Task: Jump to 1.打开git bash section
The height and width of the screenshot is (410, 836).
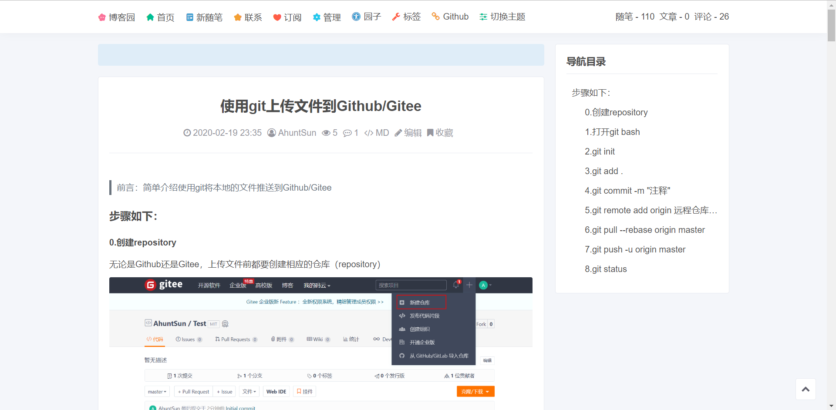Action: (x=612, y=132)
